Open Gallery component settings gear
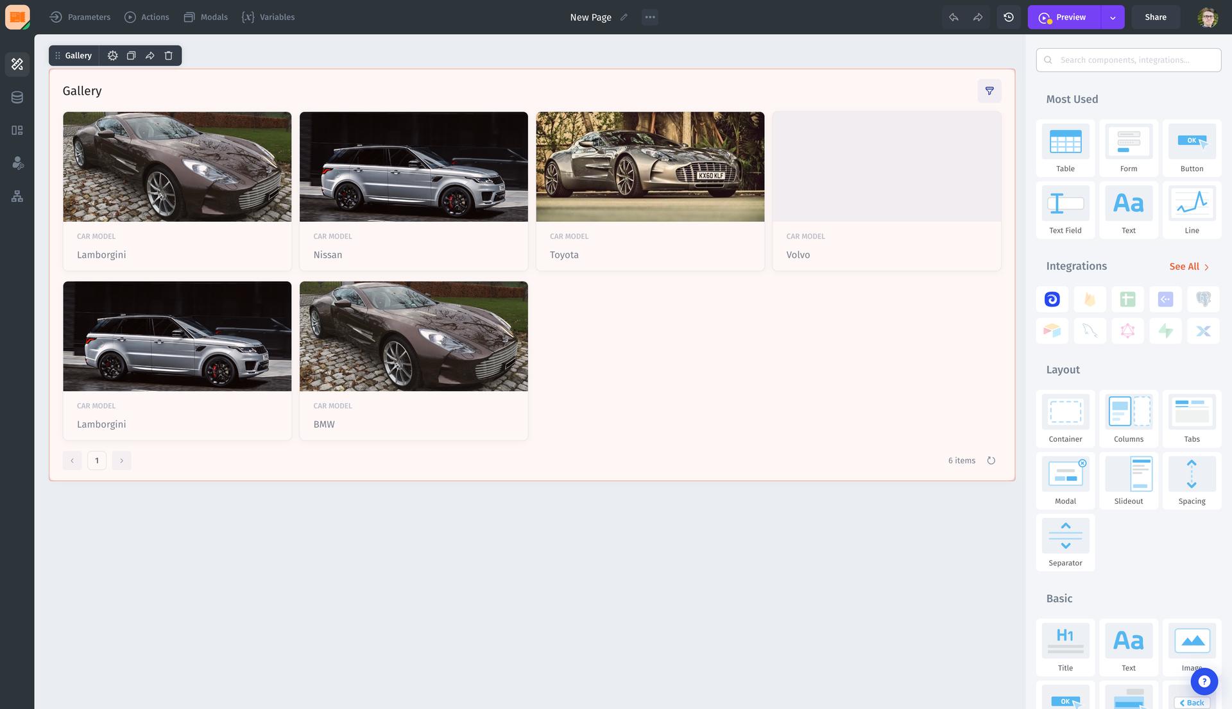Viewport: 1232px width, 709px height. pyautogui.click(x=112, y=56)
